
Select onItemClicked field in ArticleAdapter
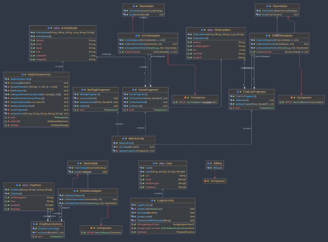coord(148,52)
